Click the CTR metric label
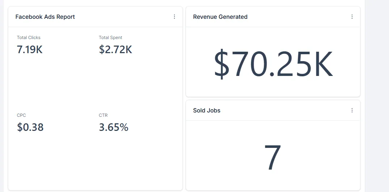Screen dimensions: 389x192 pyautogui.click(x=103, y=115)
